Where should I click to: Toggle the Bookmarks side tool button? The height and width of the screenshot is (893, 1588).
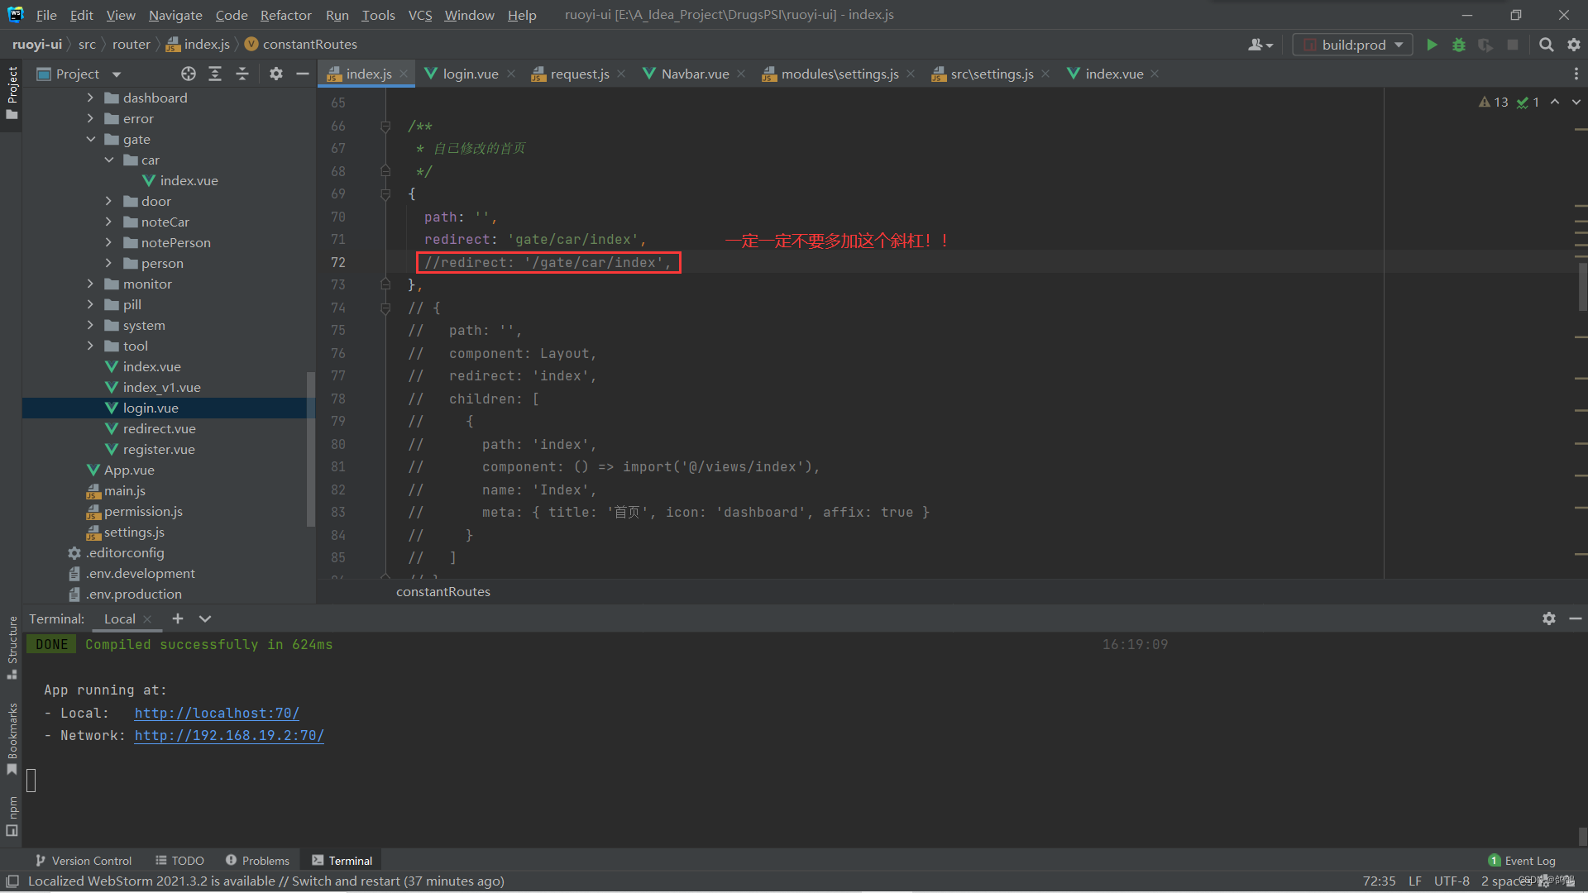tap(12, 738)
